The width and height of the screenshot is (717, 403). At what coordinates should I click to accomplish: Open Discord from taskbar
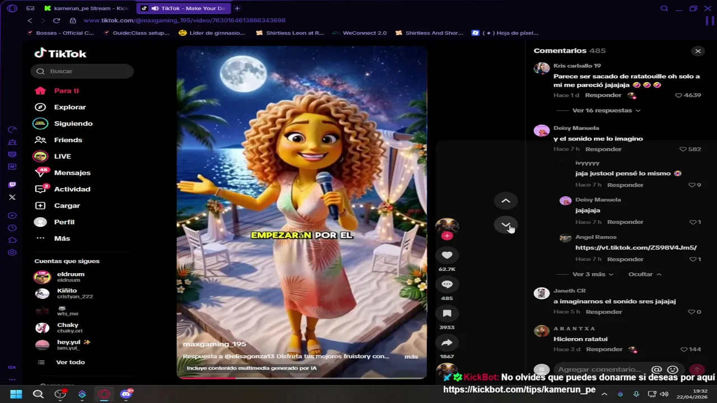pyautogui.click(x=126, y=394)
